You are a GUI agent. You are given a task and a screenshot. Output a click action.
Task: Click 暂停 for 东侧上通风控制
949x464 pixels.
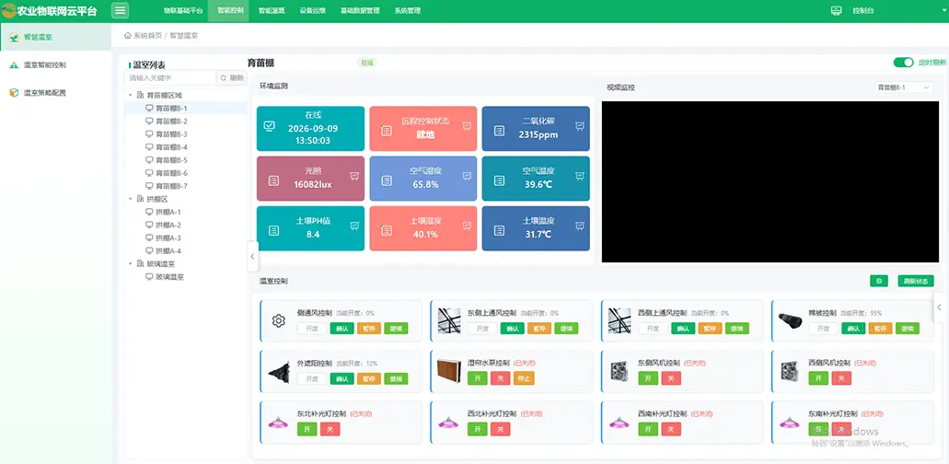click(x=539, y=329)
